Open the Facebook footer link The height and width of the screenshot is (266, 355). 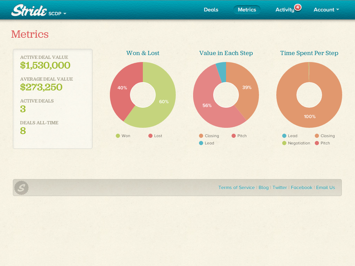301,187
